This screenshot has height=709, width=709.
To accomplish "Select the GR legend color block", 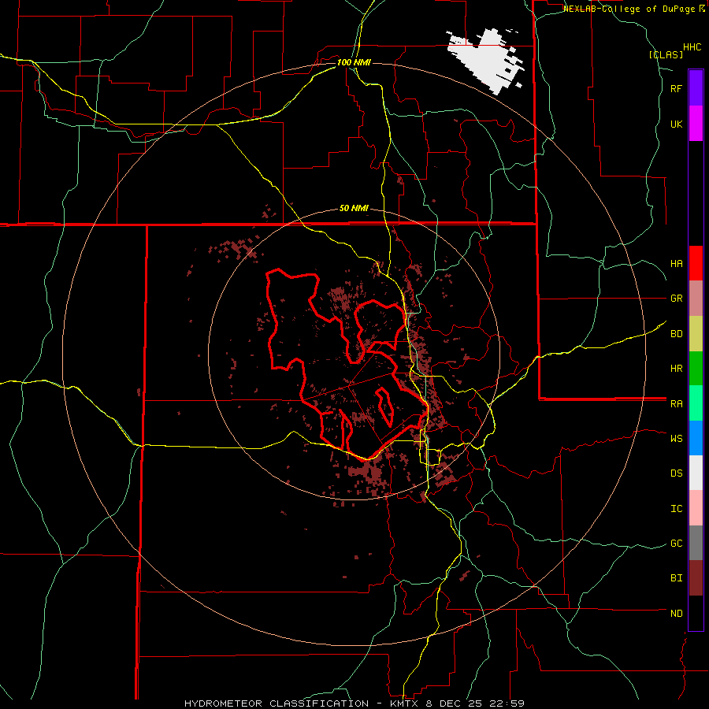I will pyautogui.click(x=696, y=299).
